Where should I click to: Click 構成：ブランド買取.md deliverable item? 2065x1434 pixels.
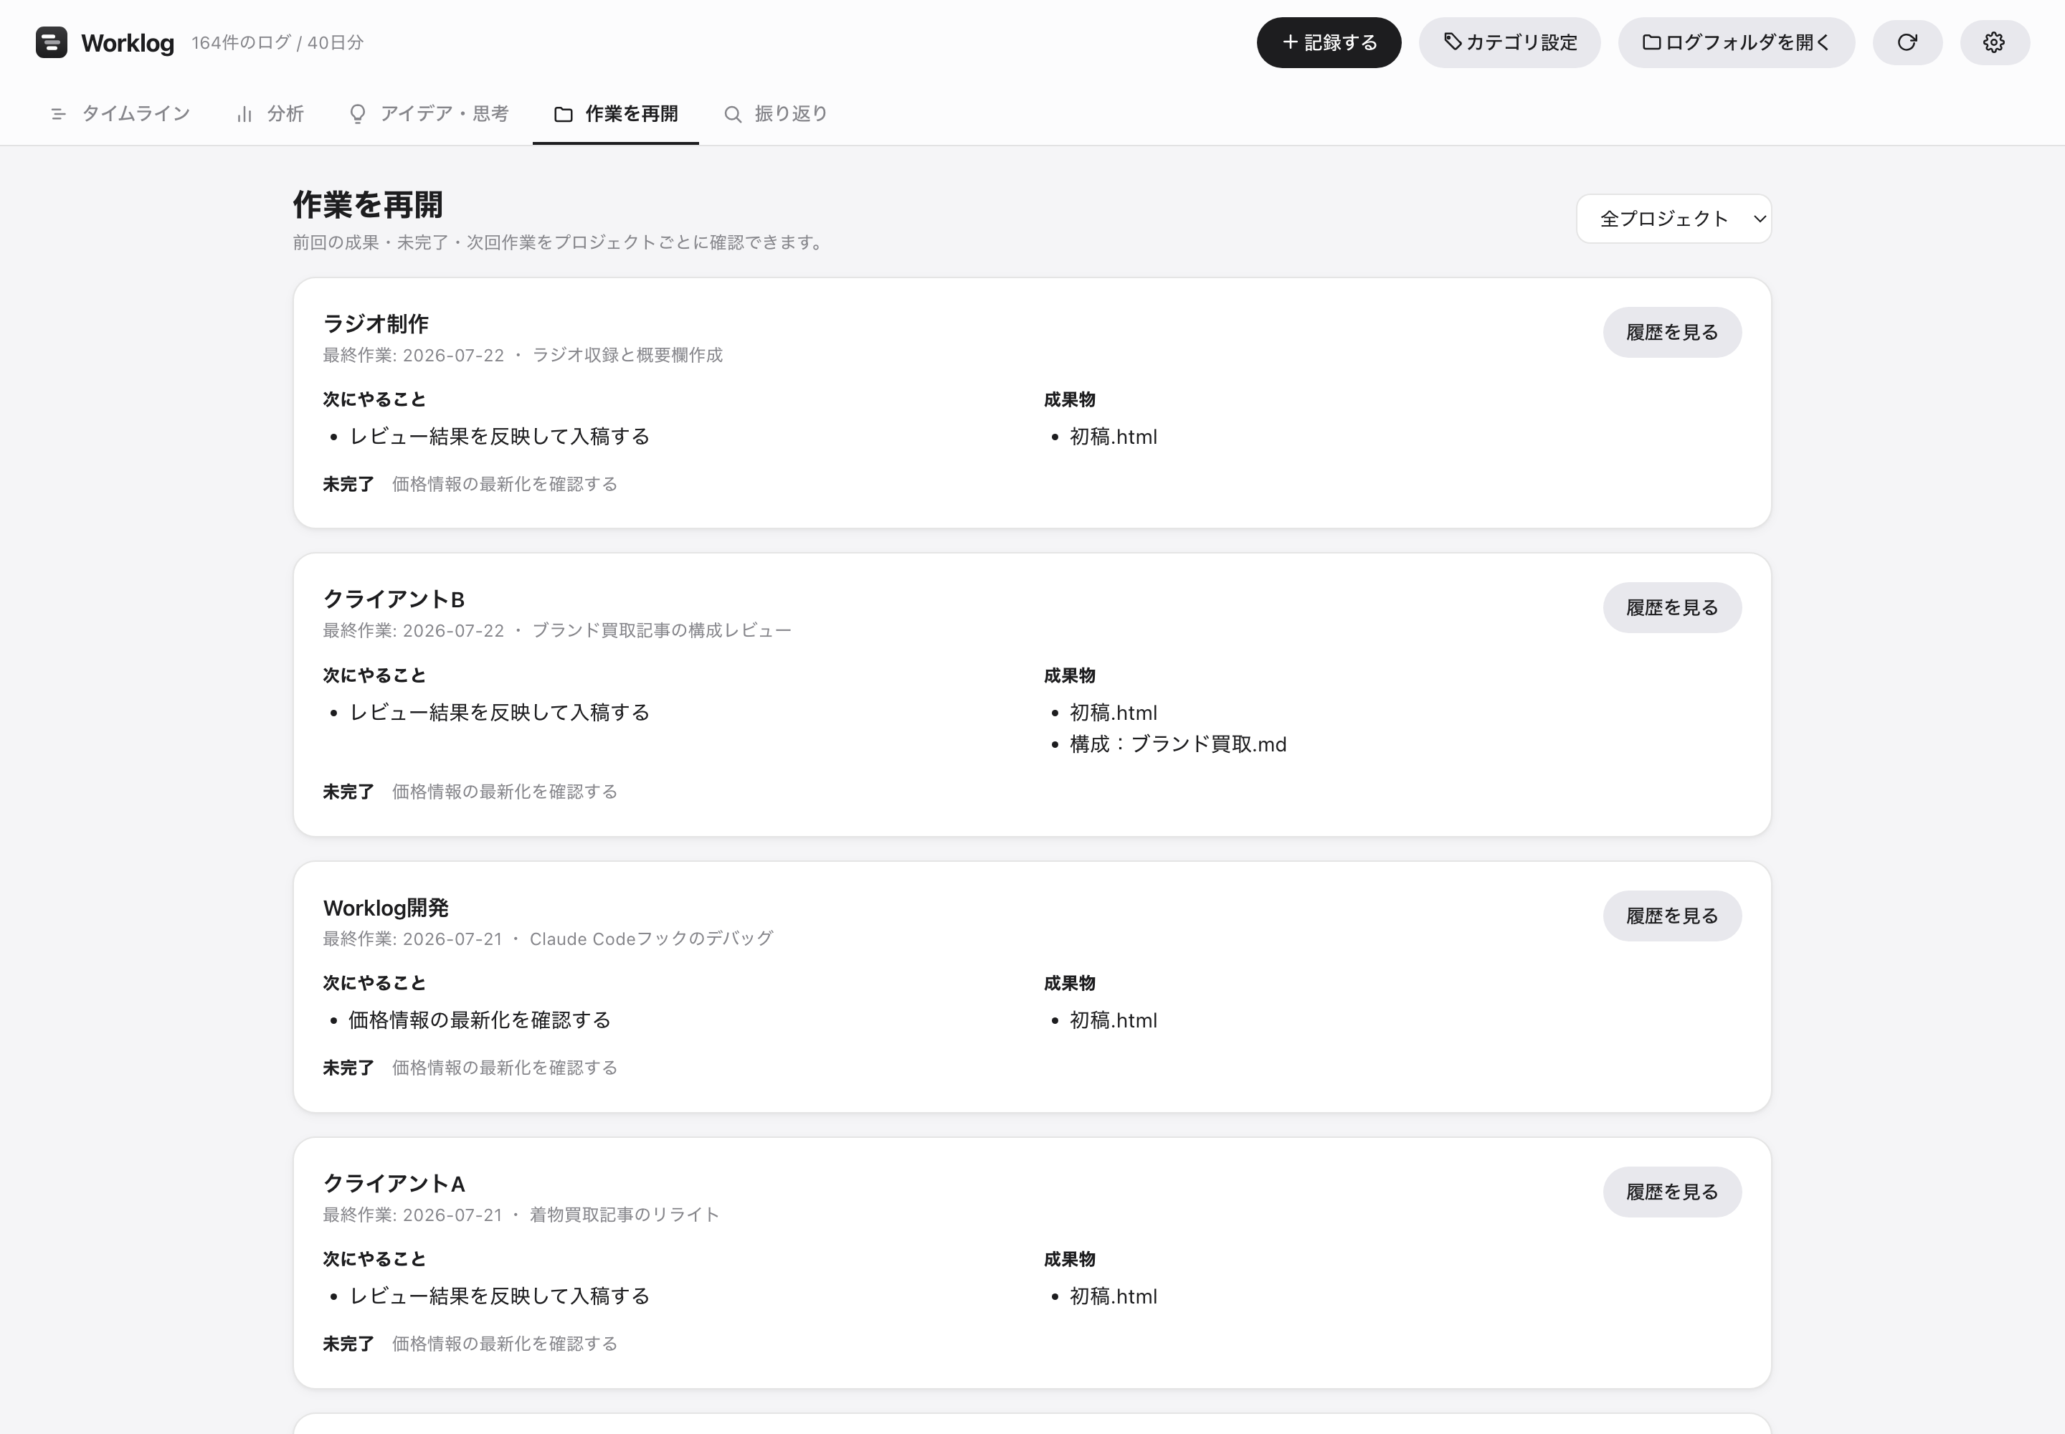[1177, 744]
